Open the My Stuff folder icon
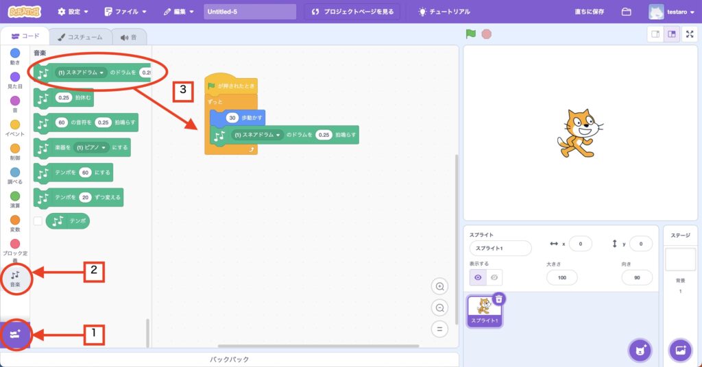The height and width of the screenshot is (367, 702). pos(627,12)
